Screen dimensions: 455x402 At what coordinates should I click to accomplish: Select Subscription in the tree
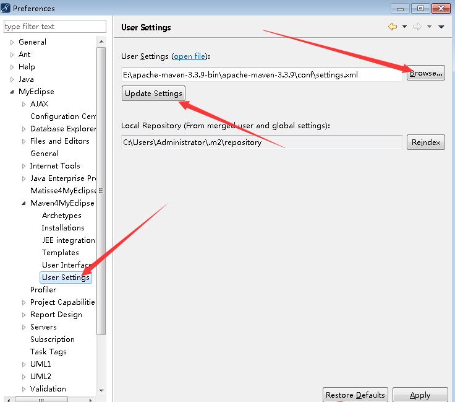53,339
